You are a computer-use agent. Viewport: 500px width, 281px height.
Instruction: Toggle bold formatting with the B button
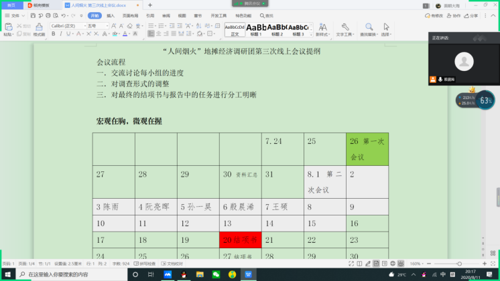pos(53,35)
